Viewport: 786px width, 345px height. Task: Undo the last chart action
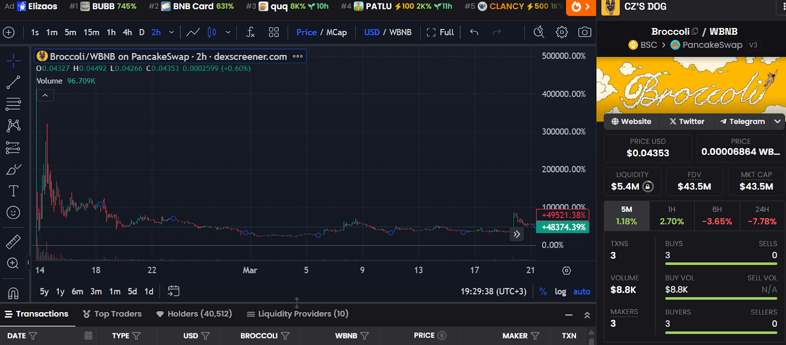coord(474,32)
